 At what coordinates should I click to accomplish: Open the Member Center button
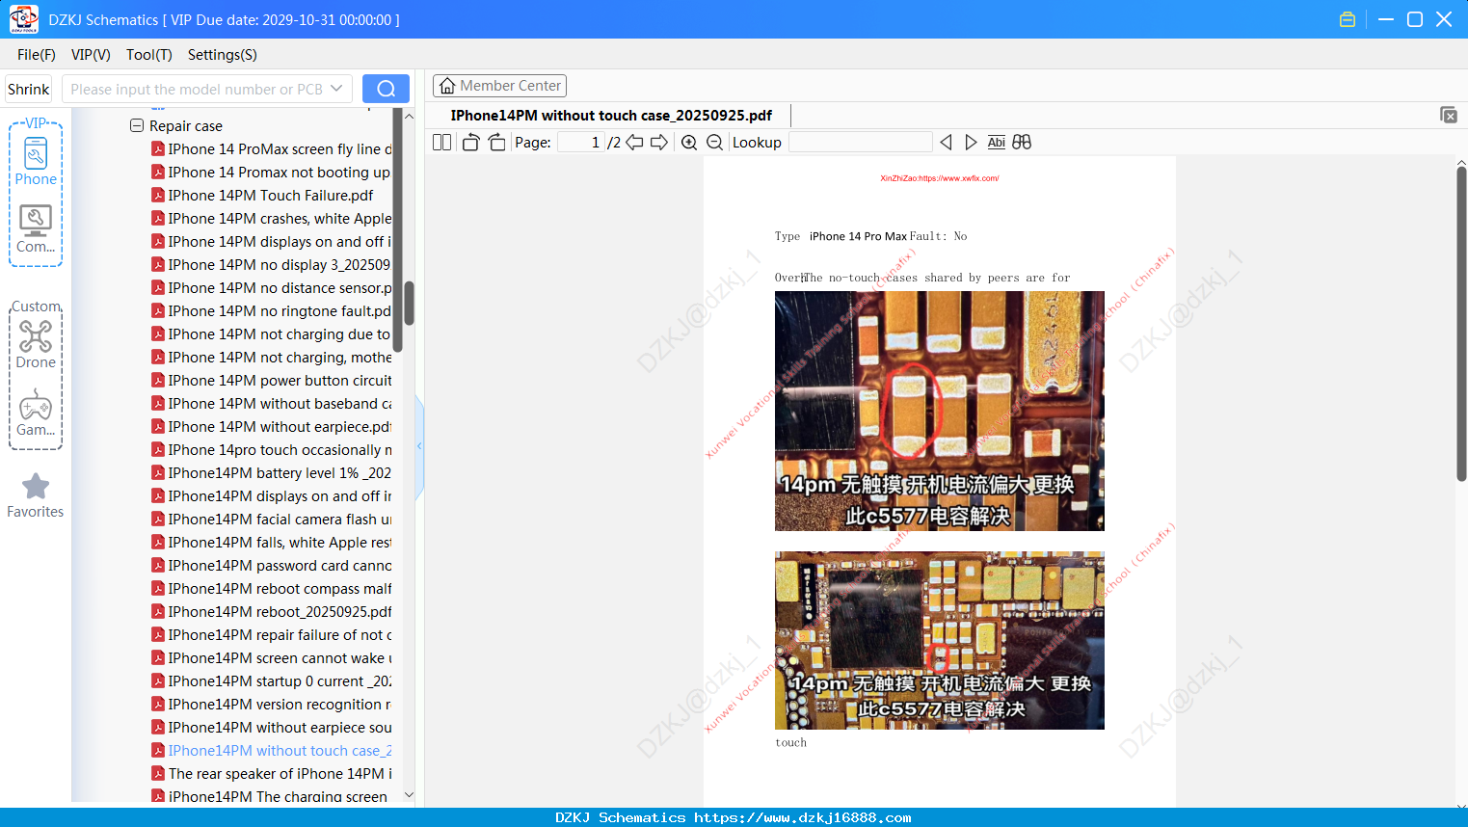[x=499, y=86]
